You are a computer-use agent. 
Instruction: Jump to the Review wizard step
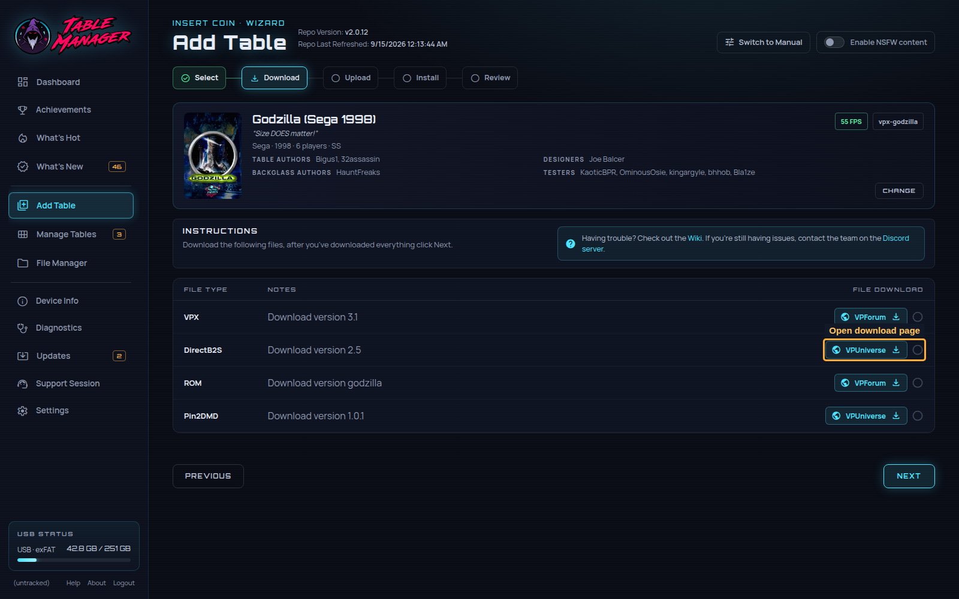(x=490, y=78)
